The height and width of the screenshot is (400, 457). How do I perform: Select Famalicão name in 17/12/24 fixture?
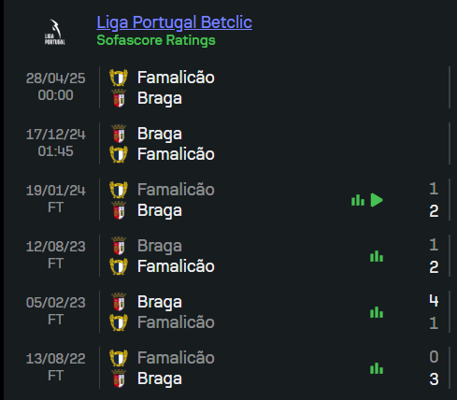tap(176, 154)
